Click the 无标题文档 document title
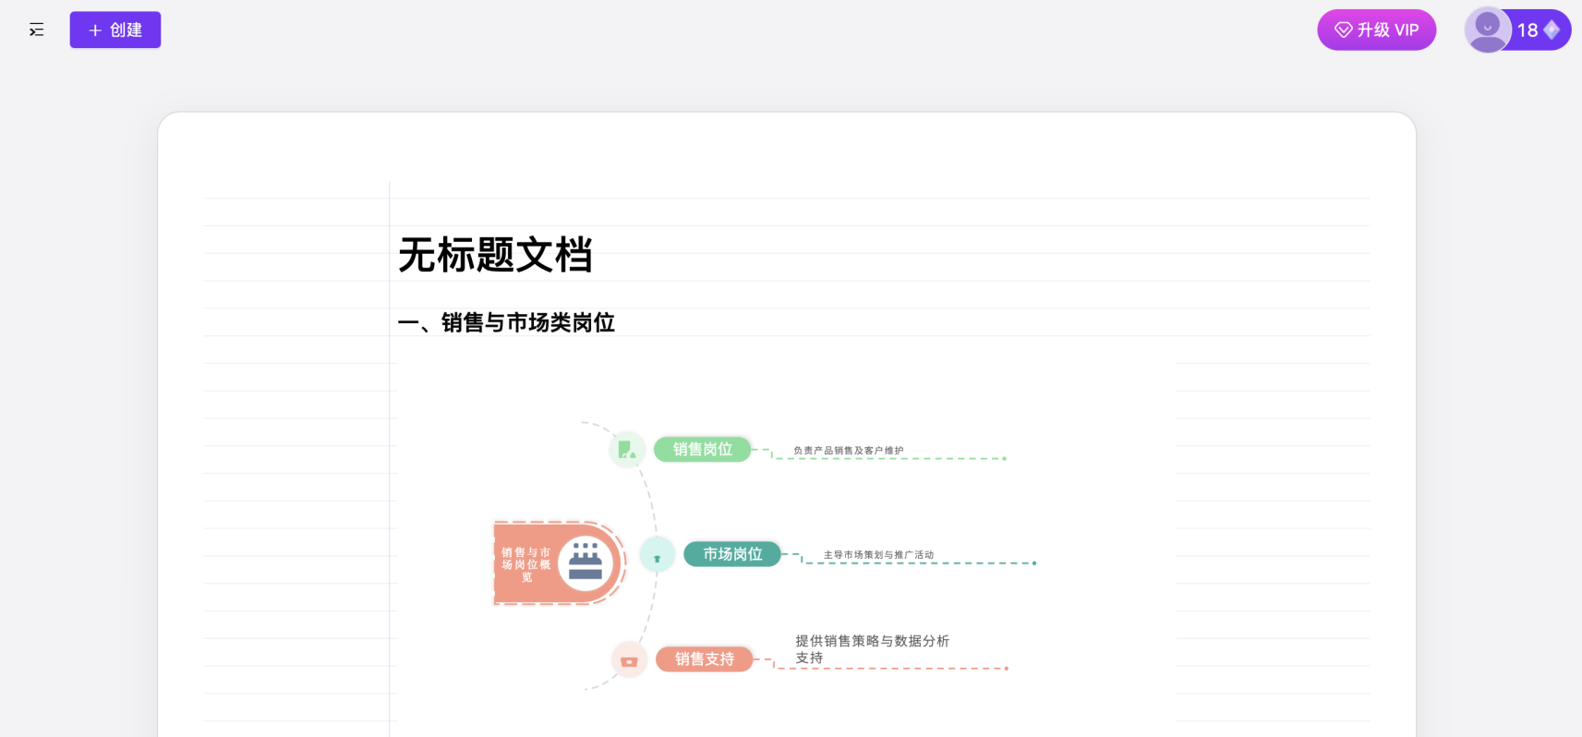1582x737 pixels. (x=495, y=255)
